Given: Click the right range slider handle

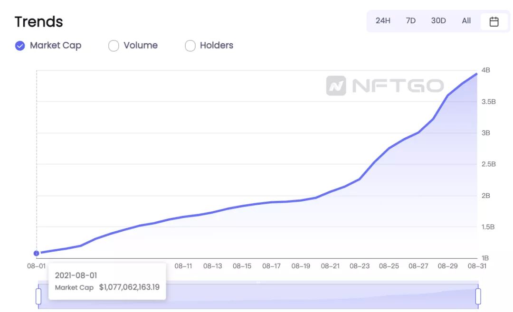Looking at the screenshot, I should tap(478, 296).
